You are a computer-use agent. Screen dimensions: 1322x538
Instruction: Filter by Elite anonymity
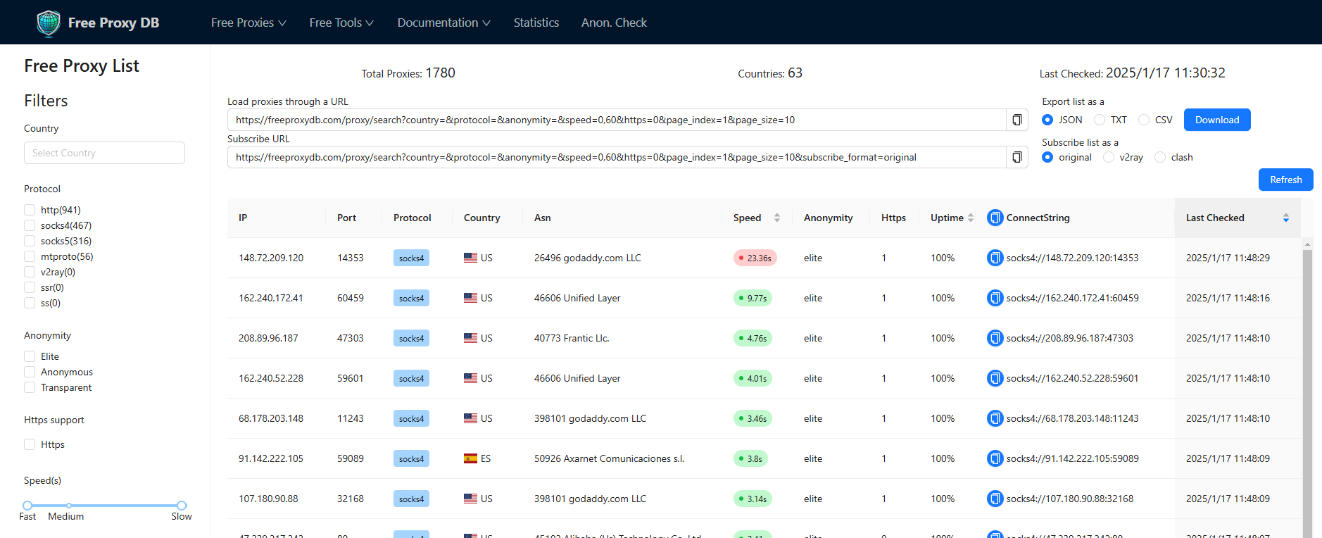click(30, 356)
